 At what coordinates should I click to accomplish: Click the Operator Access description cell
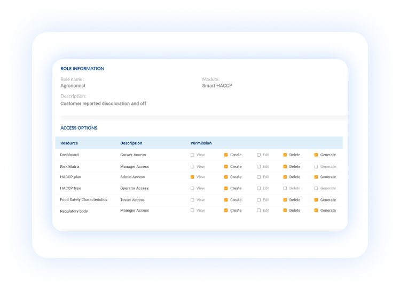click(x=135, y=188)
